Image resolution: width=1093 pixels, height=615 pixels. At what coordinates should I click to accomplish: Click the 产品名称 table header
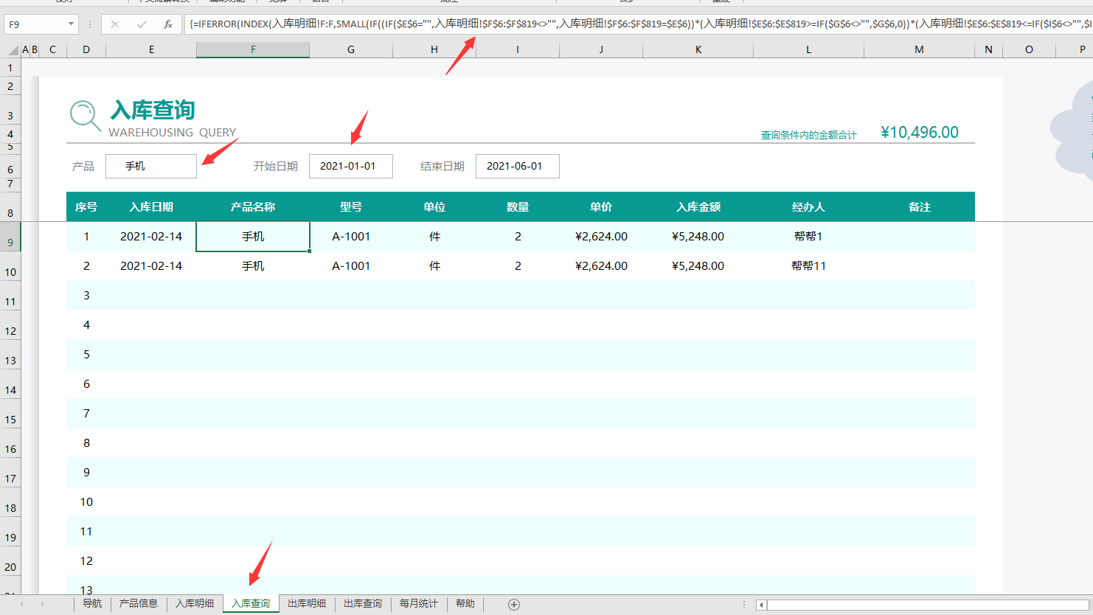click(x=253, y=207)
